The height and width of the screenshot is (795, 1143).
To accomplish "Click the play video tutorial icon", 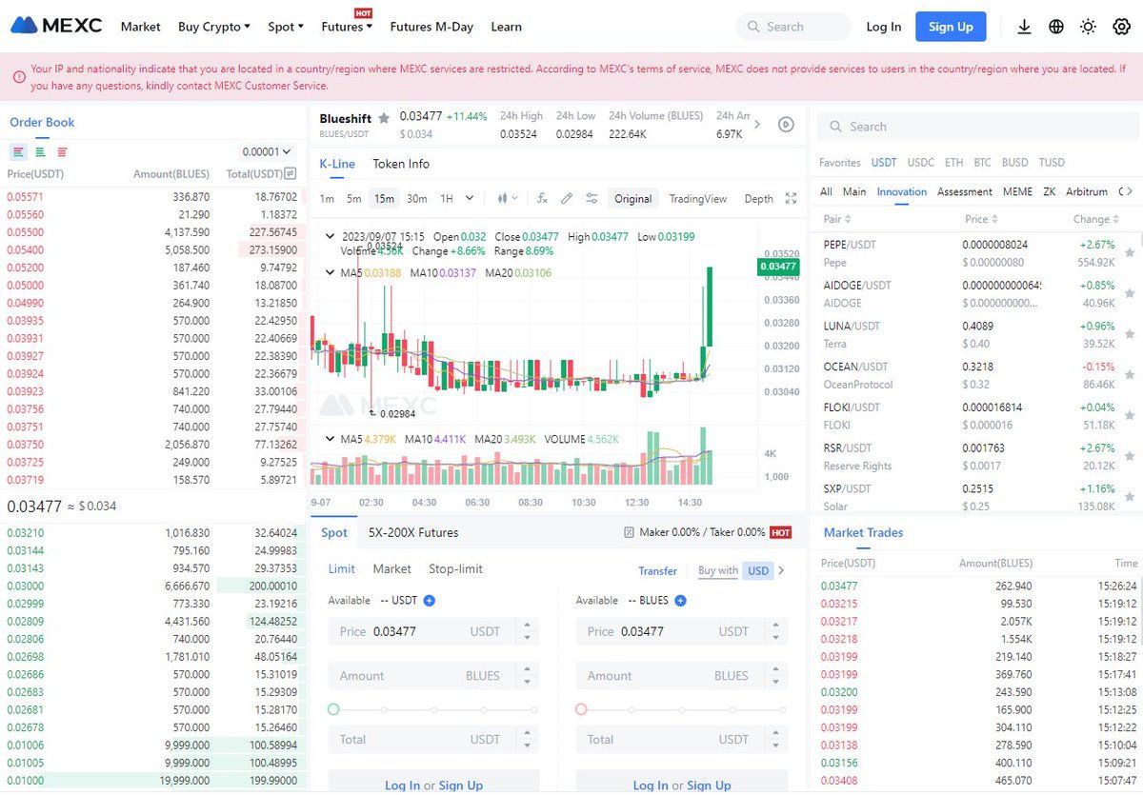I will tap(786, 124).
